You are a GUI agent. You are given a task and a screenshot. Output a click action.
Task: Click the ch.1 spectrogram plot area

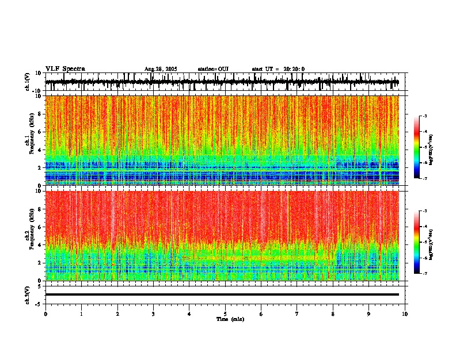(x=222, y=140)
